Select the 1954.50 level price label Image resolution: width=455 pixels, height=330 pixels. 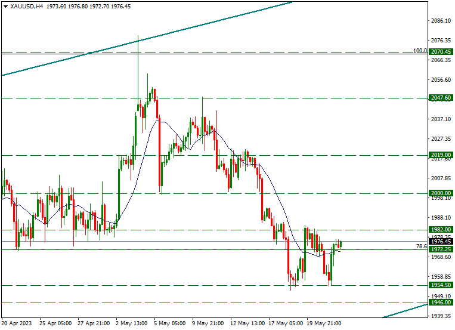[x=441, y=285]
